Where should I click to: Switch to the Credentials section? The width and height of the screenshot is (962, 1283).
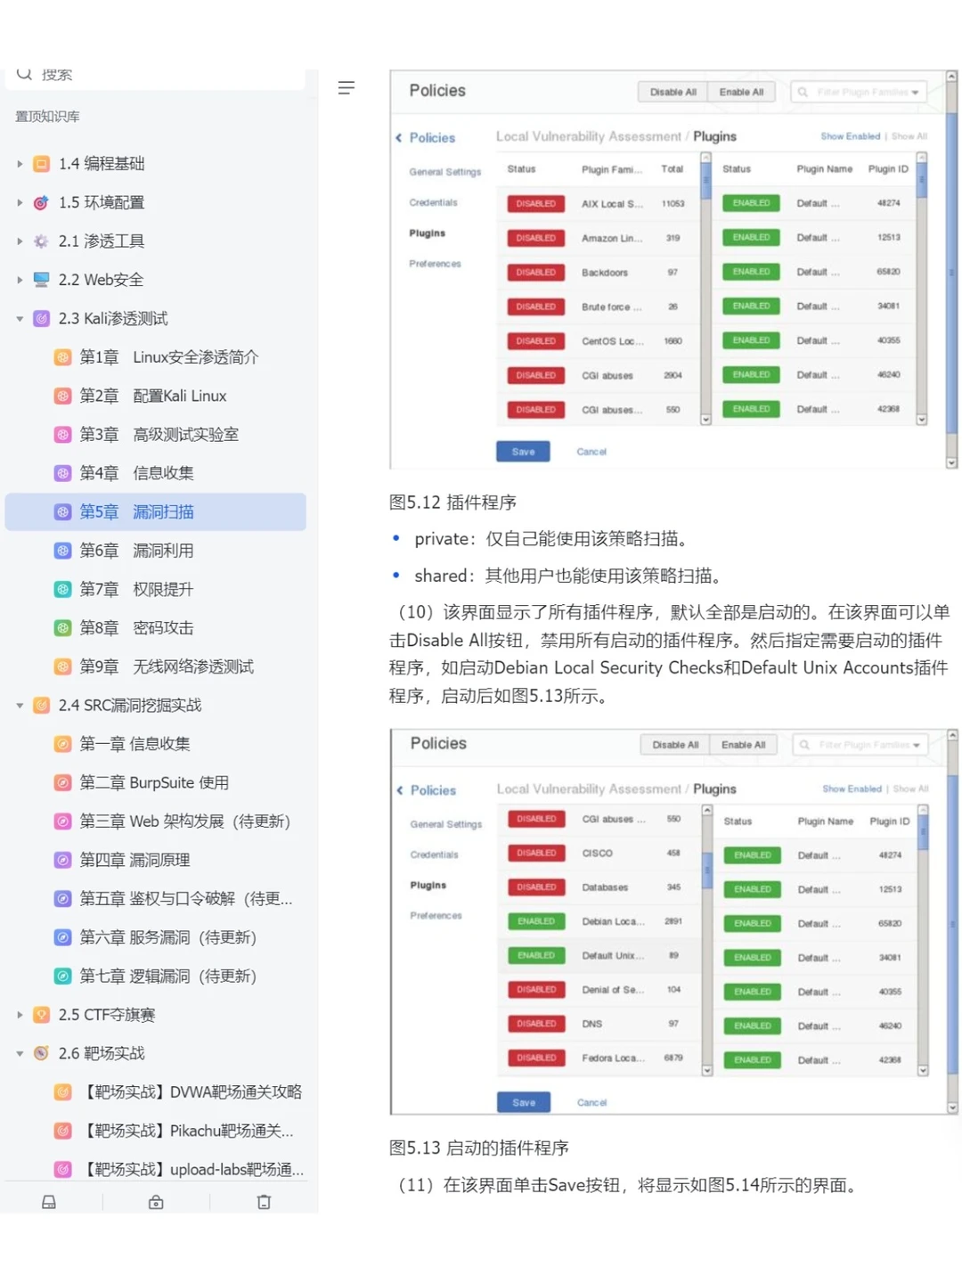coord(434,202)
